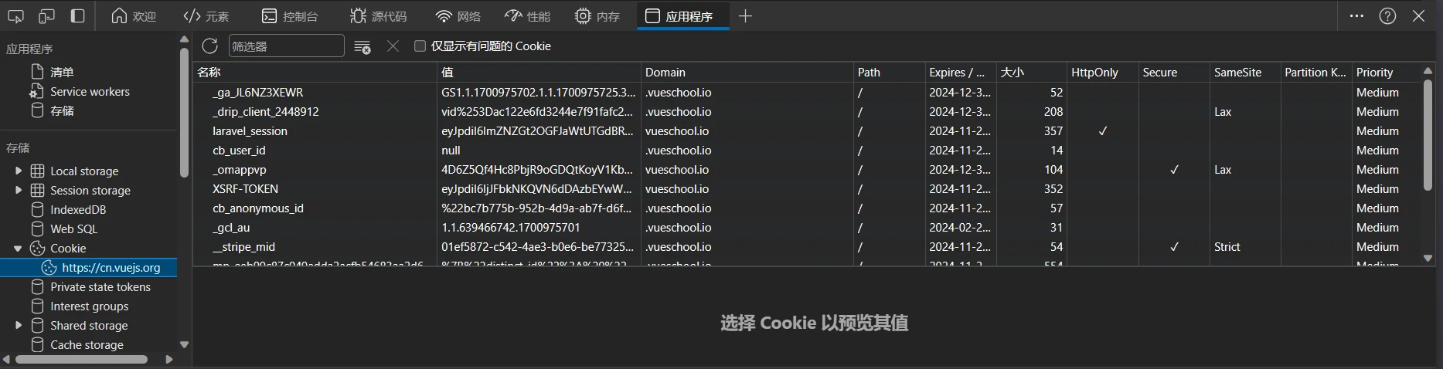Open the DevTools help icon
1443x369 pixels.
1387,16
